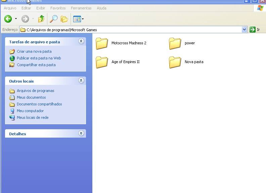Click the Arquivos de programas folder icon

(12, 91)
